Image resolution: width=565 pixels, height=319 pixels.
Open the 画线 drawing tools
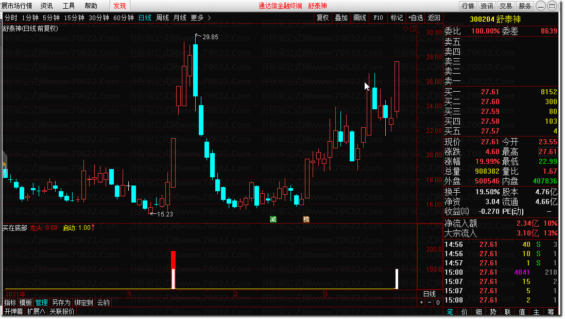pos(359,18)
